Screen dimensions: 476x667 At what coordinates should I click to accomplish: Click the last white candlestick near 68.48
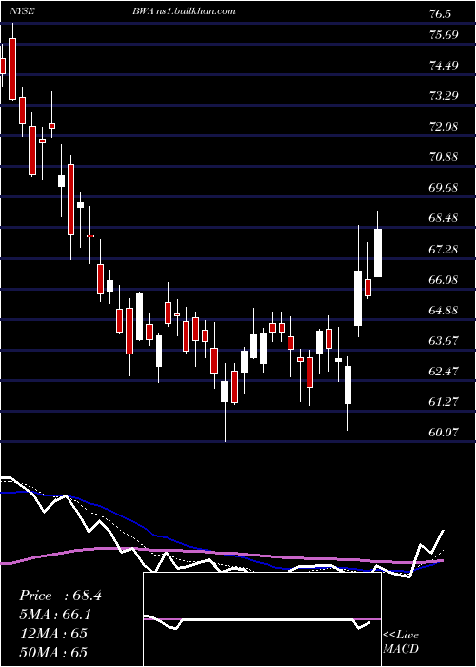[377, 253]
